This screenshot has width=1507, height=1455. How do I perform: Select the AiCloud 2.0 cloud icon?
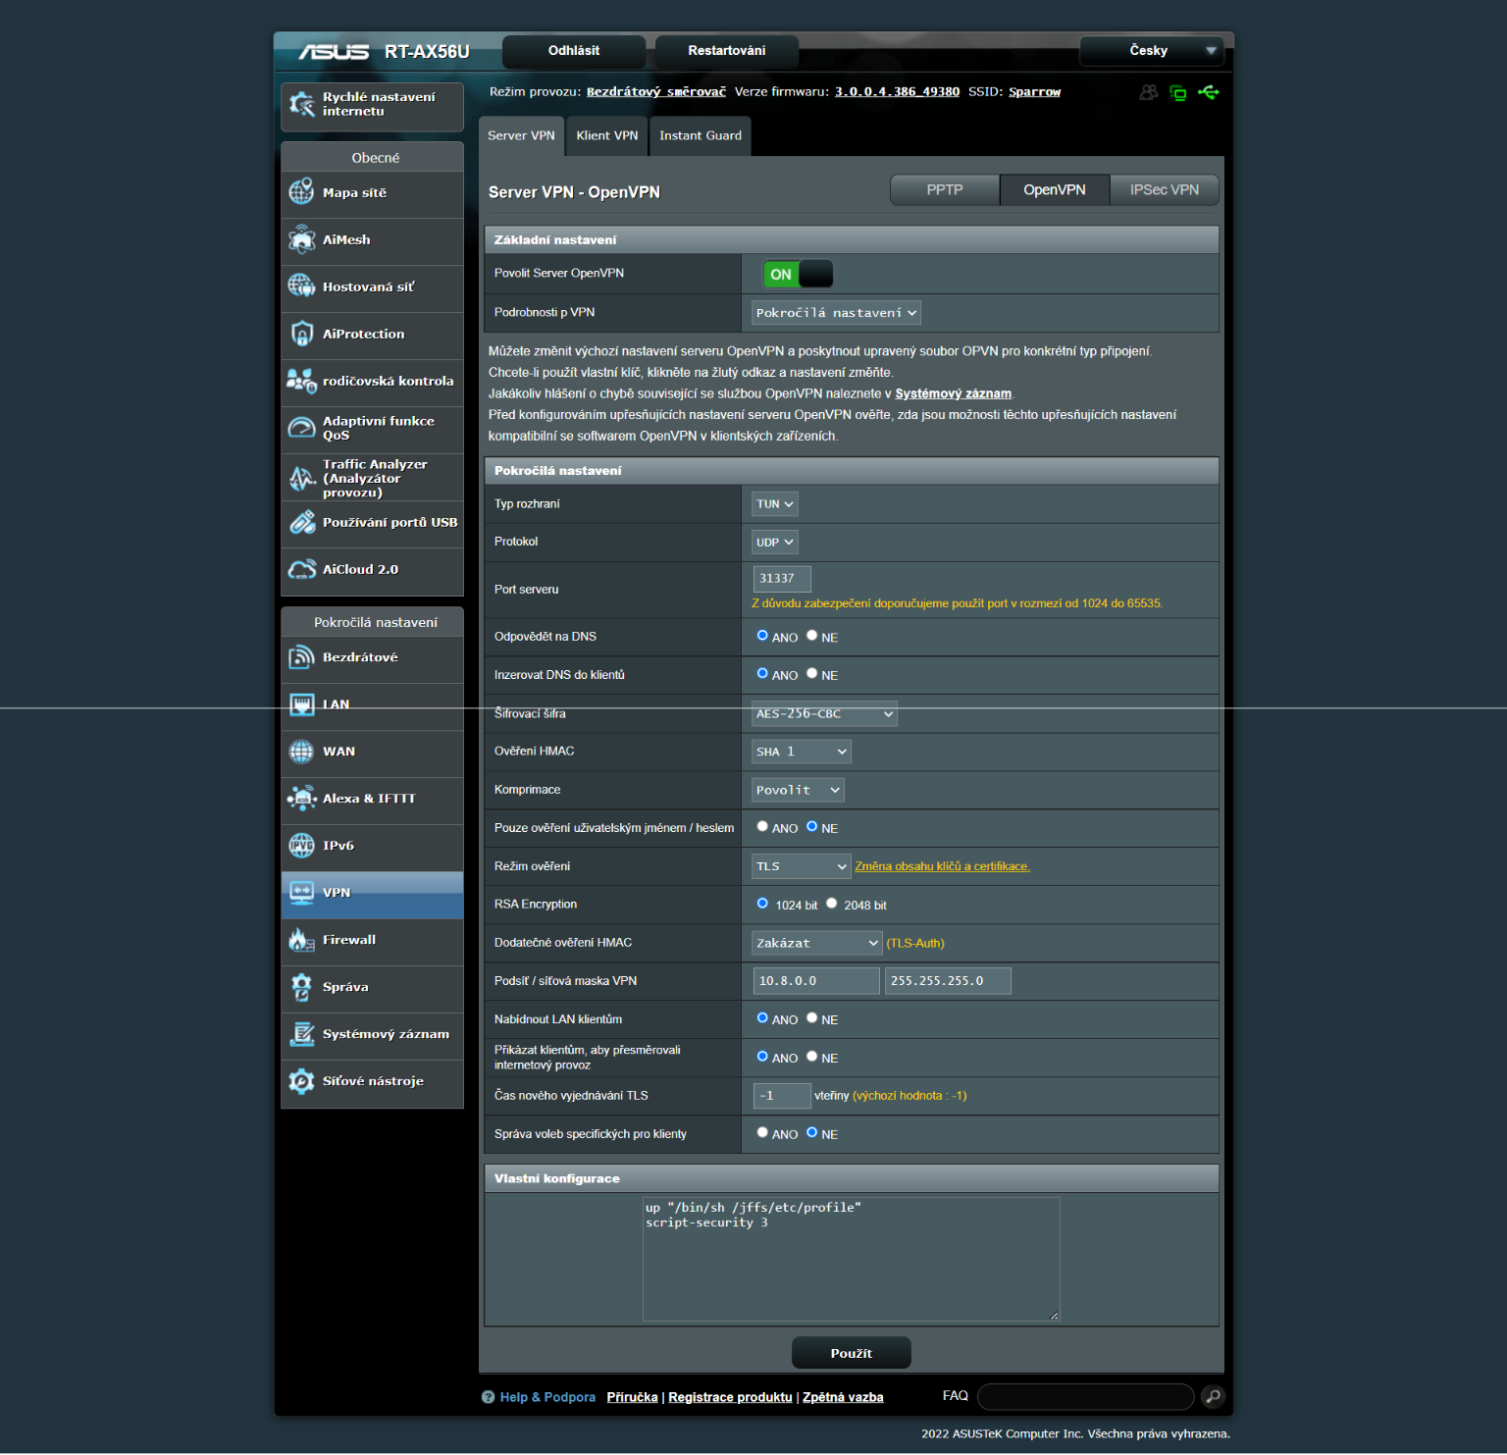301,569
